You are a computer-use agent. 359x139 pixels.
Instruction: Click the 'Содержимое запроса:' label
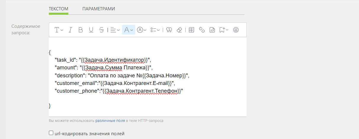coord(26,29)
